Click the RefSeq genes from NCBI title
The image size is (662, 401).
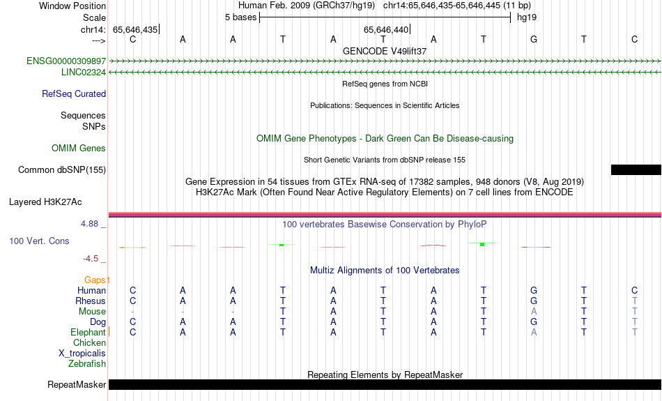click(385, 84)
